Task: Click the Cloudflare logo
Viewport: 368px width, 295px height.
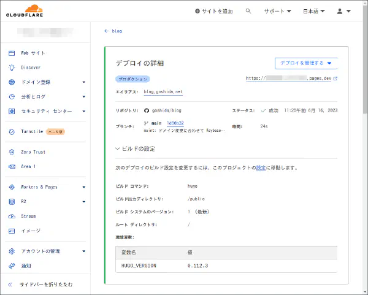Action: (25, 11)
